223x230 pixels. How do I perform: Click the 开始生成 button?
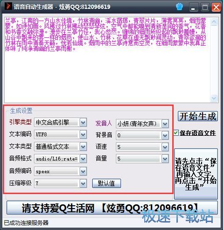coord(198,116)
